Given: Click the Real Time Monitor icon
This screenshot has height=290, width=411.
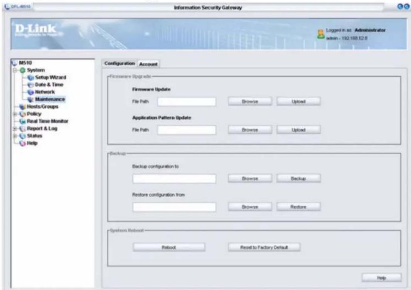Looking at the screenshot, I should [22, 121].
